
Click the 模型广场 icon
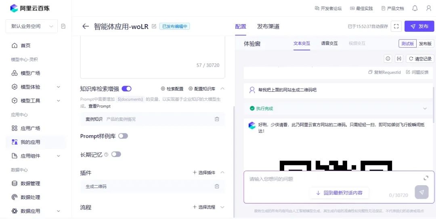coord(15,73)
